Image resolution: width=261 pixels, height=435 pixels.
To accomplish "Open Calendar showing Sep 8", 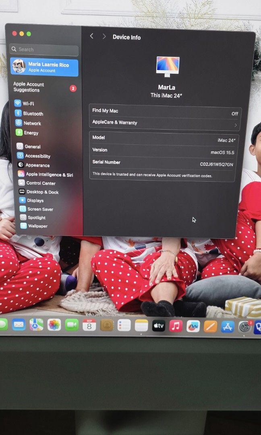I will point(89,325).
